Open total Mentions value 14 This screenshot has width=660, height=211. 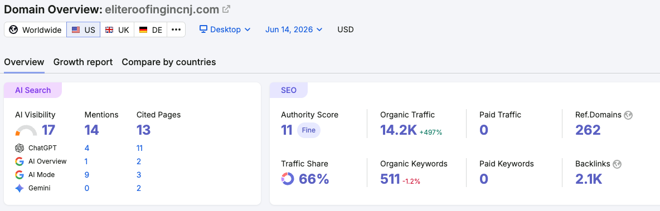(x=92, y=130)
